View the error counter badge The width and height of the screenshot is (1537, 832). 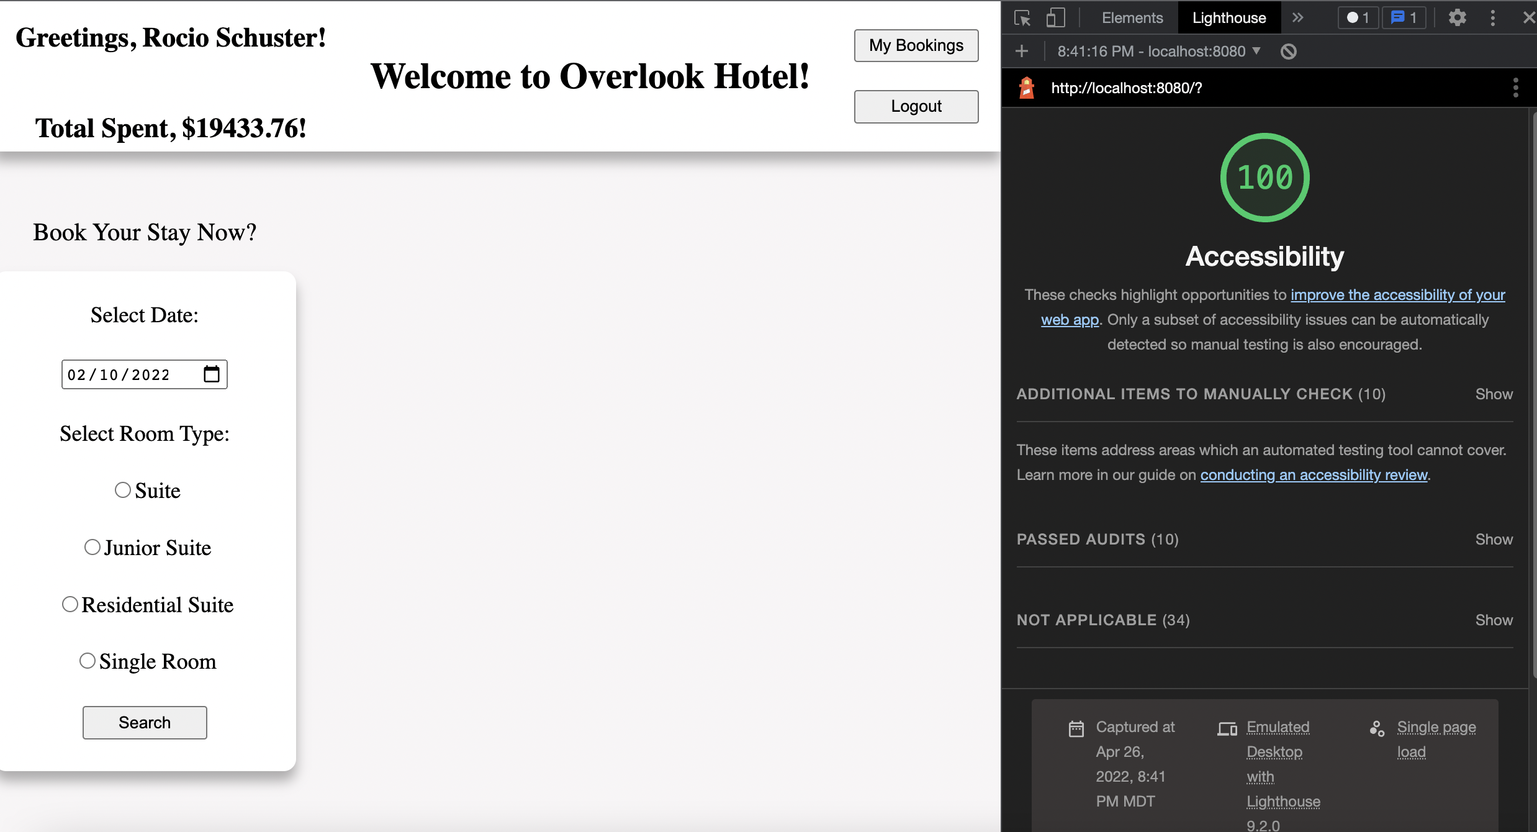point(1357,17)
